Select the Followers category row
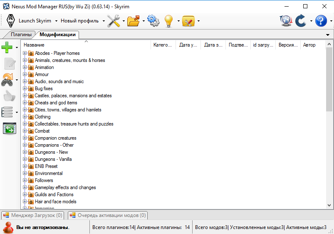Screen dimensions: 334x234 (44, 180)
